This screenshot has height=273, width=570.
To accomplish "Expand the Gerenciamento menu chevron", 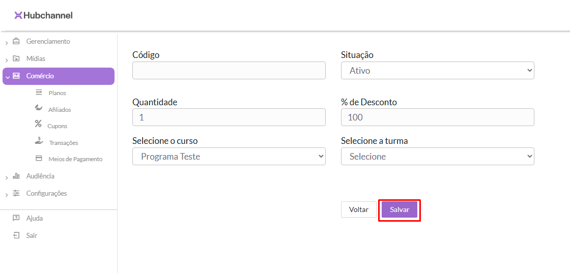I will click(7, 42).
